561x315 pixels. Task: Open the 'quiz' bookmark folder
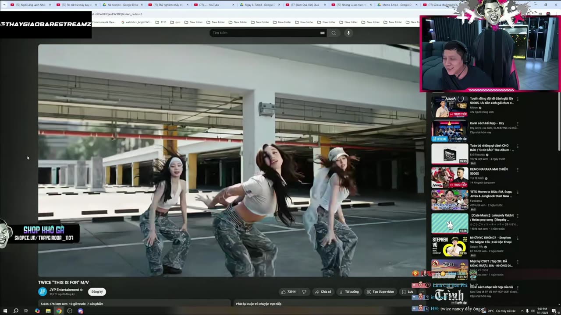pos(175,22)
